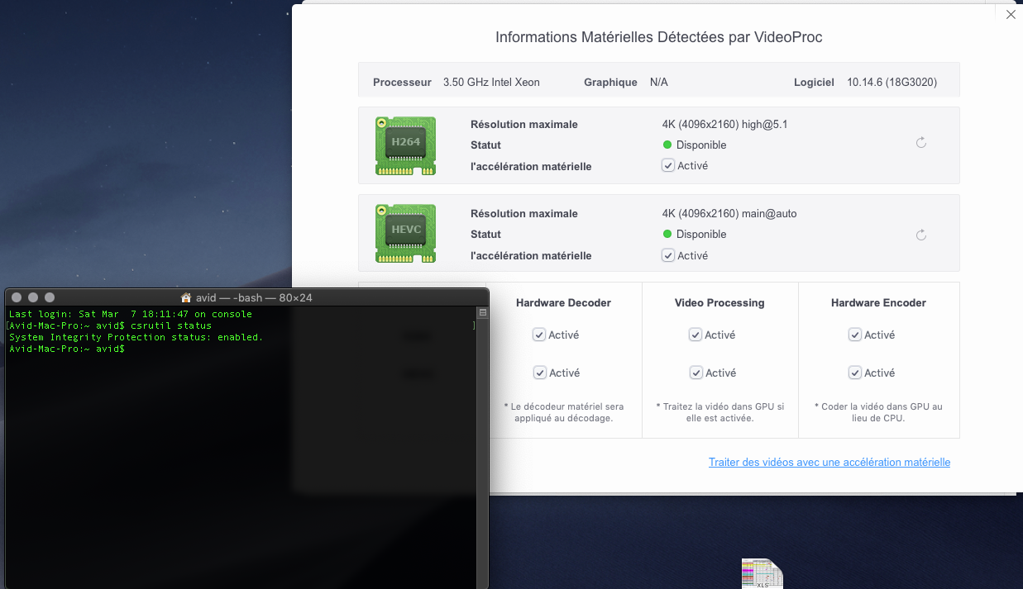Open Traiter des vidéos avec une accélération matérielle link

point(829,463)
